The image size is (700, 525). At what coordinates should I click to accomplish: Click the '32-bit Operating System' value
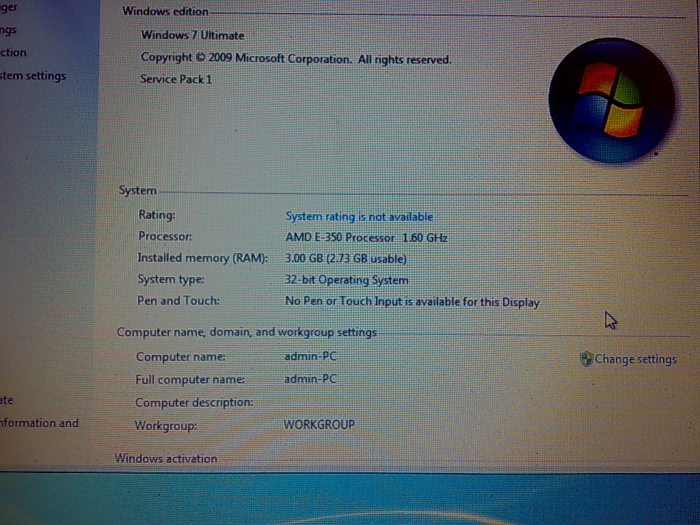point(347,280)
